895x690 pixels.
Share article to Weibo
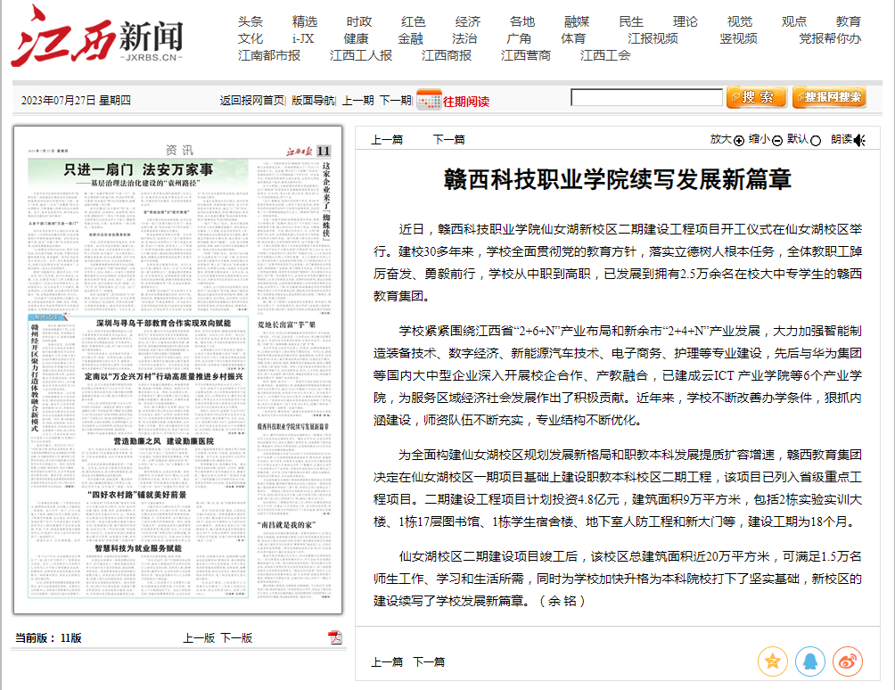point(847,661)
